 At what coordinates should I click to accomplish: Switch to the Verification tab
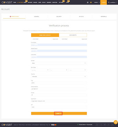14,17
